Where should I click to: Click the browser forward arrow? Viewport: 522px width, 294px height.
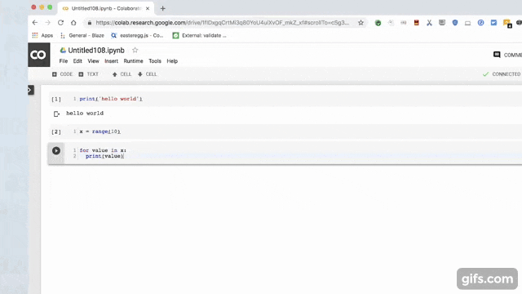coord(47,23)
